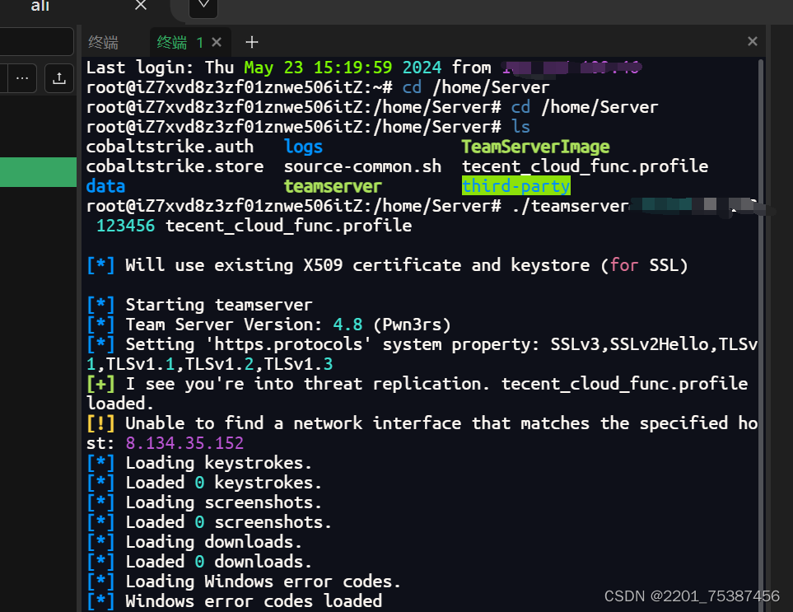This screenshot has height=612, width=793.
Task: Click the 'ali' tab title
Action: [x=40, y=6]
